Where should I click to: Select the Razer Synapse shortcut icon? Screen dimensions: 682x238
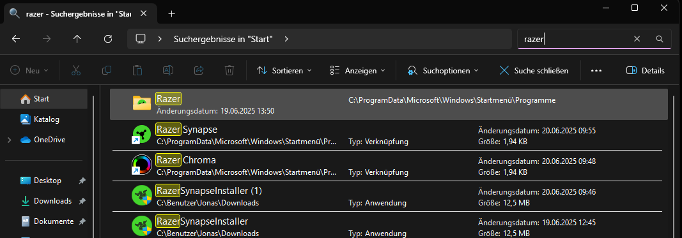[x=142, y=134]
